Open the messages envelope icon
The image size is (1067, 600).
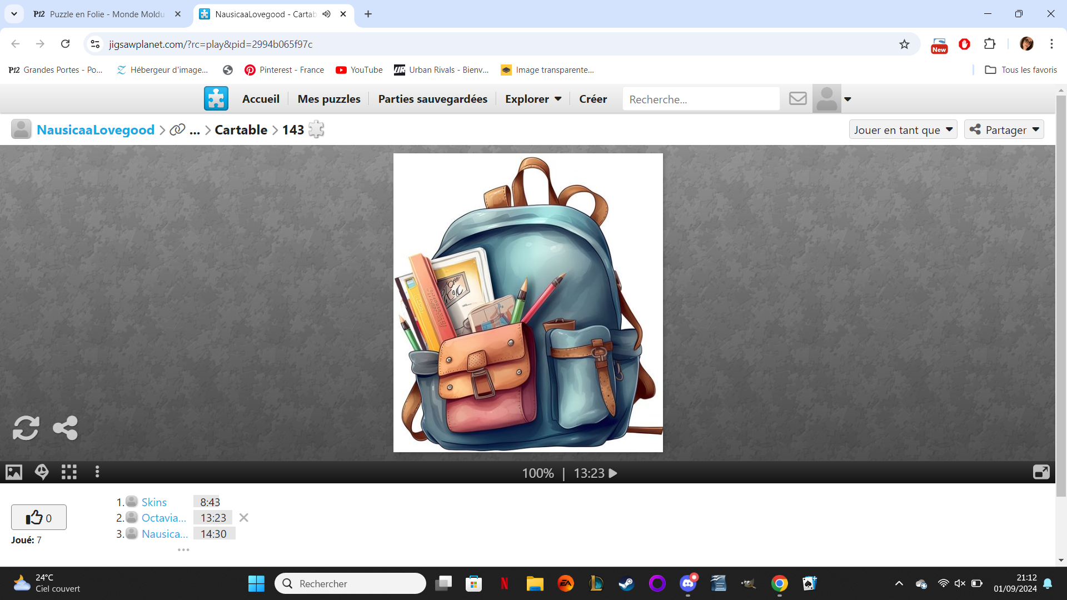point(797,99)
